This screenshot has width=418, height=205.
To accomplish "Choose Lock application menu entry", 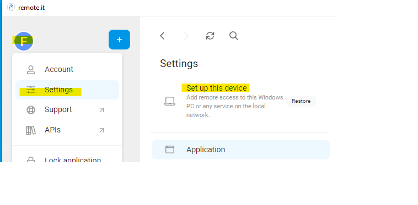I will click(67, 160).
